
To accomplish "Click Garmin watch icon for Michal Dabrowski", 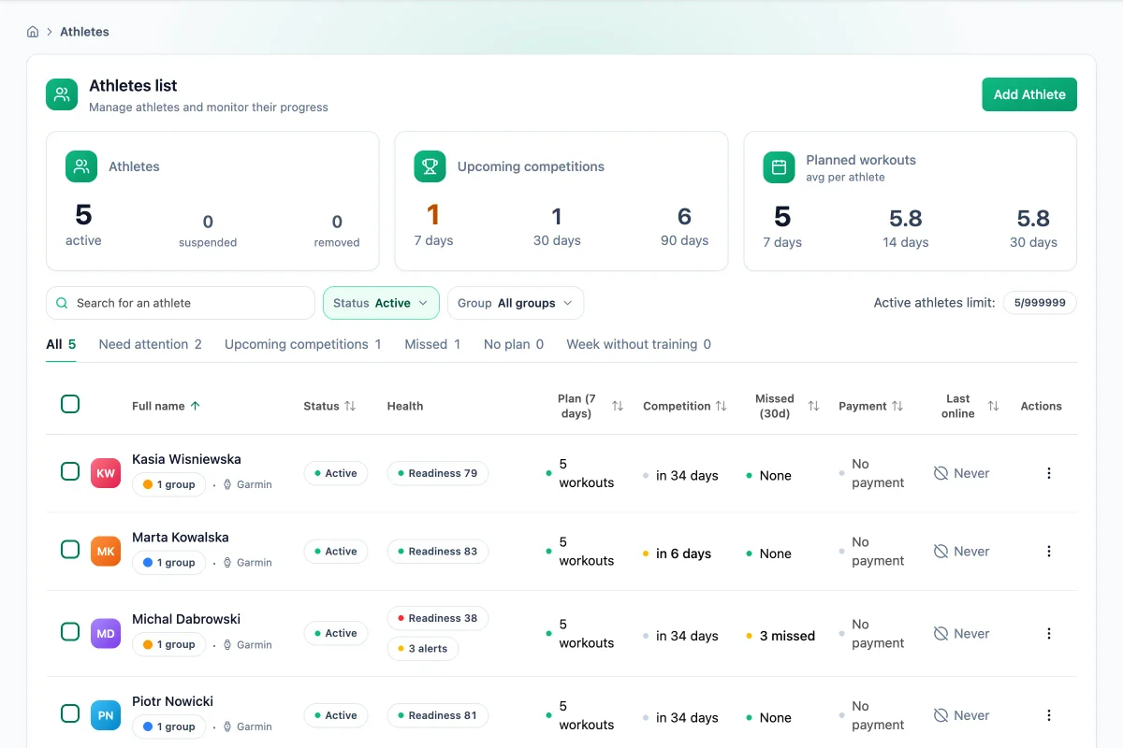I will (227, 644).
